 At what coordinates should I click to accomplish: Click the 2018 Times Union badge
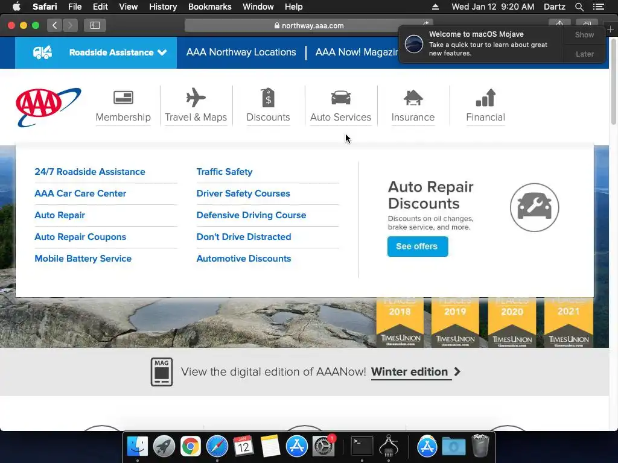(400, 323)
